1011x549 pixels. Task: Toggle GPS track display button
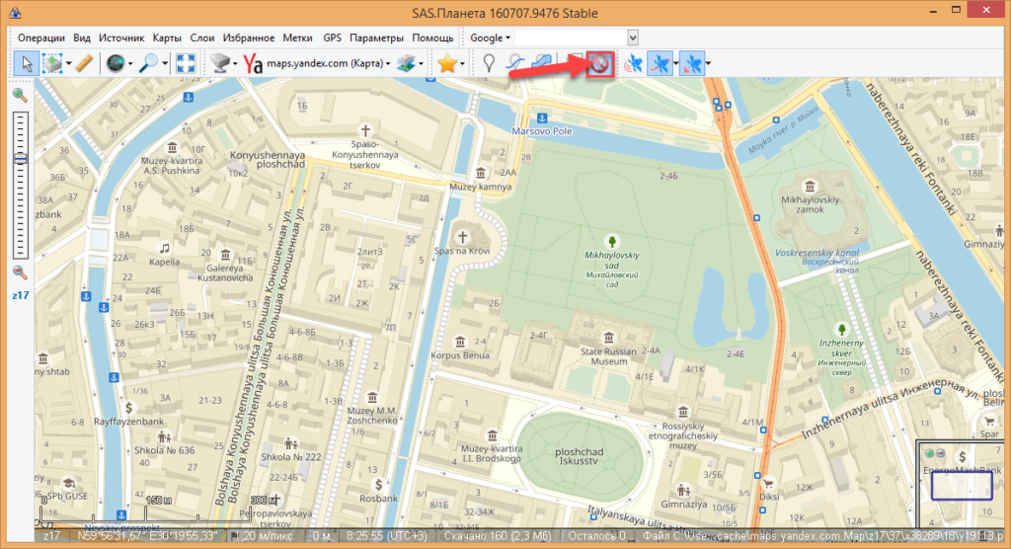pos(661,64)
